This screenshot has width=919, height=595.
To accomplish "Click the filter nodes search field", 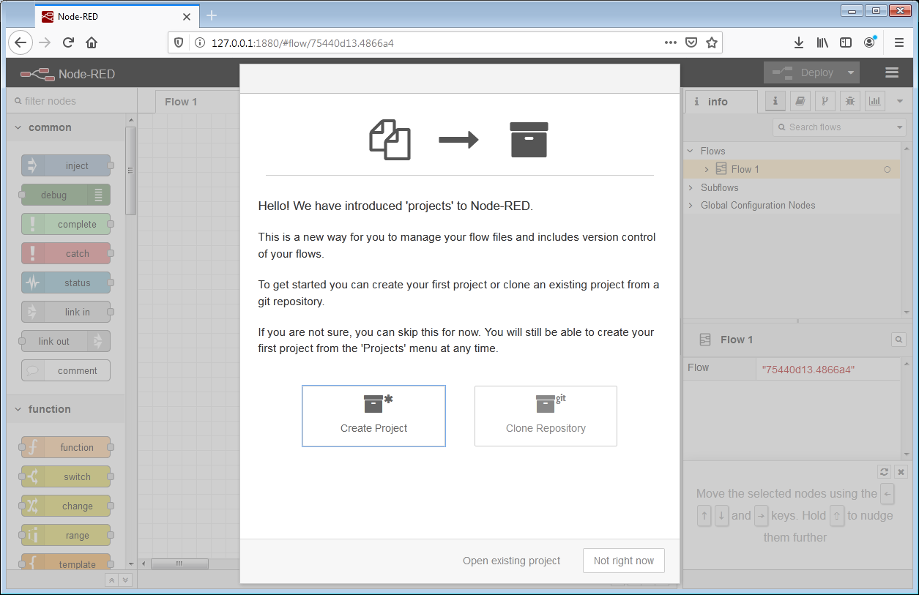I will click(72, 101).
